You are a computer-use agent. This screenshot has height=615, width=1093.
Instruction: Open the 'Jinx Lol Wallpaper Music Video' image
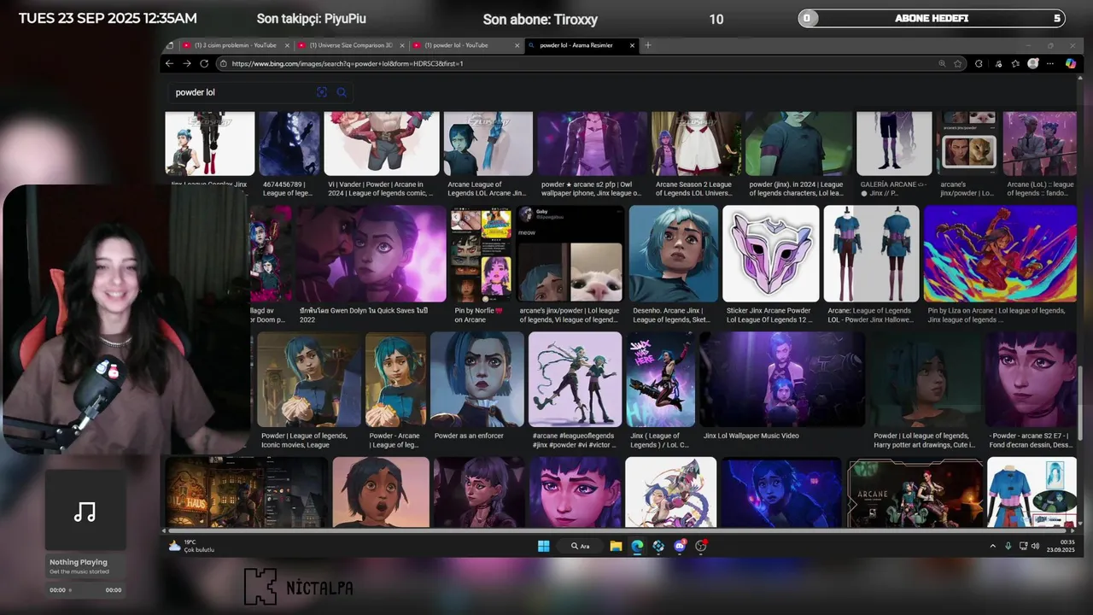[782, 379]
